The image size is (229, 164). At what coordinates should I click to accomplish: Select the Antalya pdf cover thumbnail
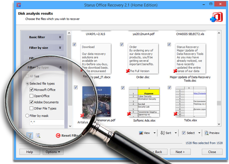(96, 101)
